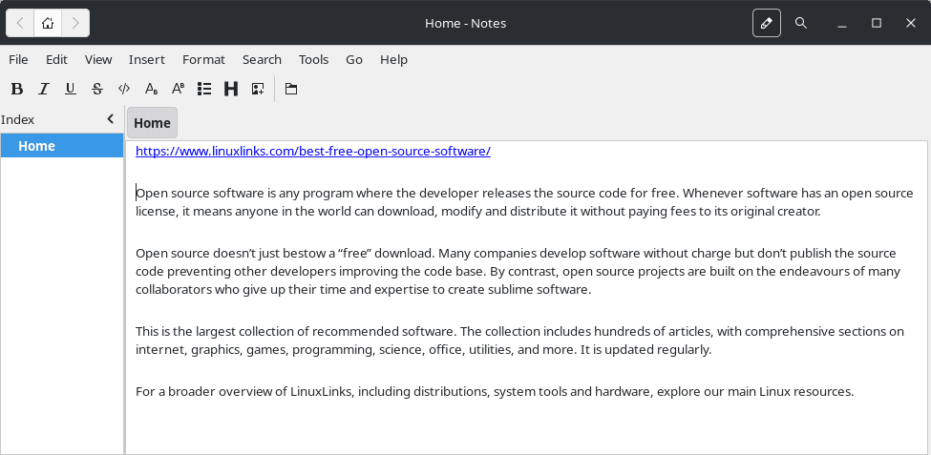
Task: Apply Strikethrough formatting
Action: pyautogui.click(x=97, y=89)
